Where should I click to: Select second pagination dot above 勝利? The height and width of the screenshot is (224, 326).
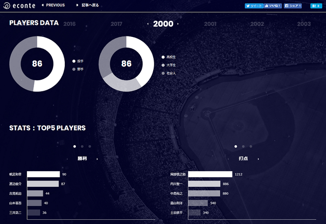pyautogui.click(x=82, y=146)
